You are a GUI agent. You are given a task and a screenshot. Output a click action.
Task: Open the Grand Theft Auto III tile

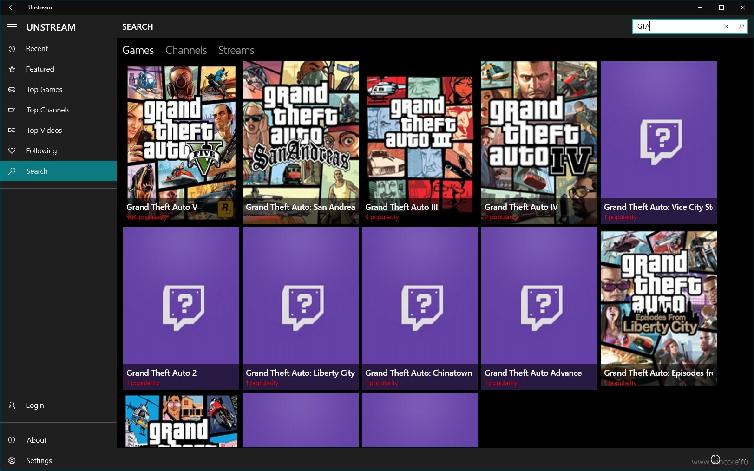pos(420,143)
